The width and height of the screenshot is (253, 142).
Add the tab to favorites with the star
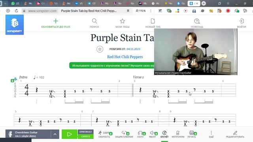(100, 49)
